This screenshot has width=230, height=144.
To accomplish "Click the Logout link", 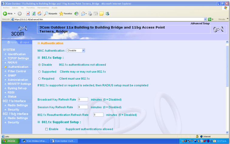I will point(26,42).
